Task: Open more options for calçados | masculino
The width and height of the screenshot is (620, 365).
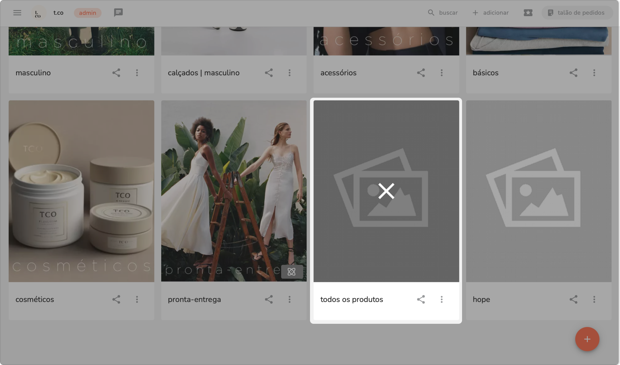Action: [289, 73]
